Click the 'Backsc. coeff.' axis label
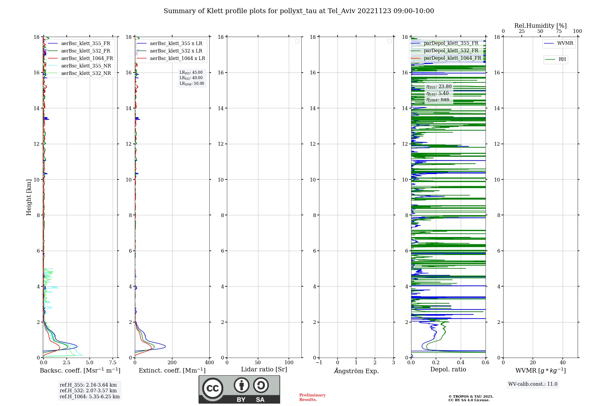Viewport: 598px width, 406px height. [80, 370]
